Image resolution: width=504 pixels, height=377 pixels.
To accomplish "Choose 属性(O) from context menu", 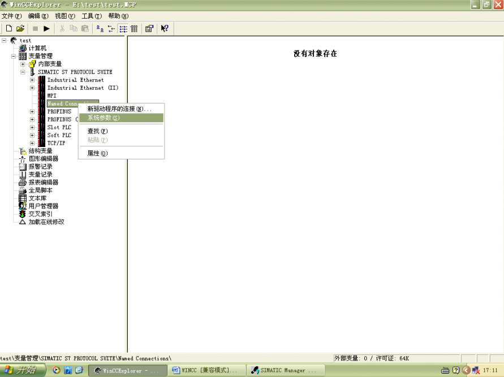I will coord(122,154).
